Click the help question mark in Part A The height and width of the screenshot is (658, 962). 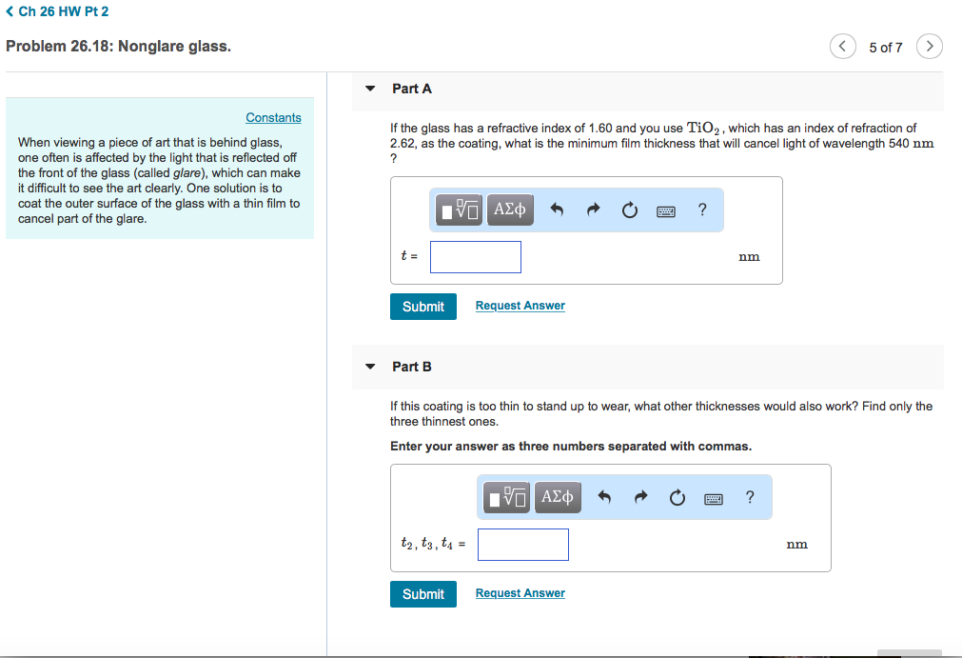coord(701,209)
